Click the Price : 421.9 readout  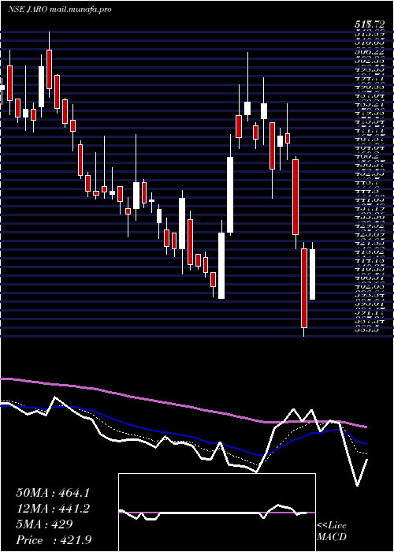pyautogui.click(x=54, y=540)
